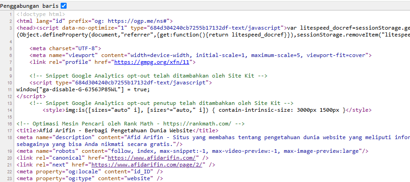
Task: Uncheck the Penggabungan baris checkbox
Action: click(63, 5)
